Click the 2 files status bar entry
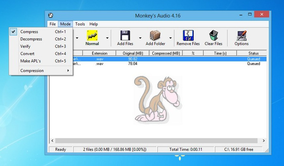Viewport: 284px width, 166px height. (x=115, y=149)
